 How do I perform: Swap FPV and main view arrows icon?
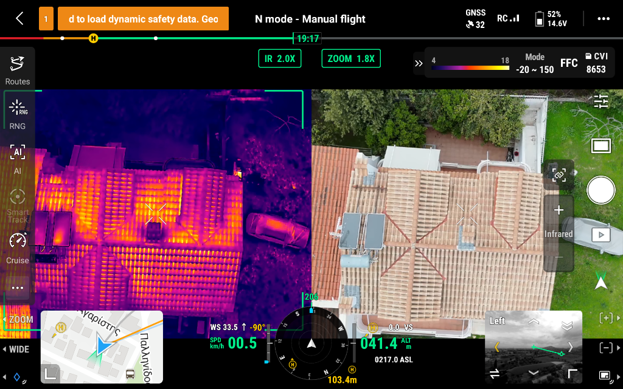pos(495,374)
